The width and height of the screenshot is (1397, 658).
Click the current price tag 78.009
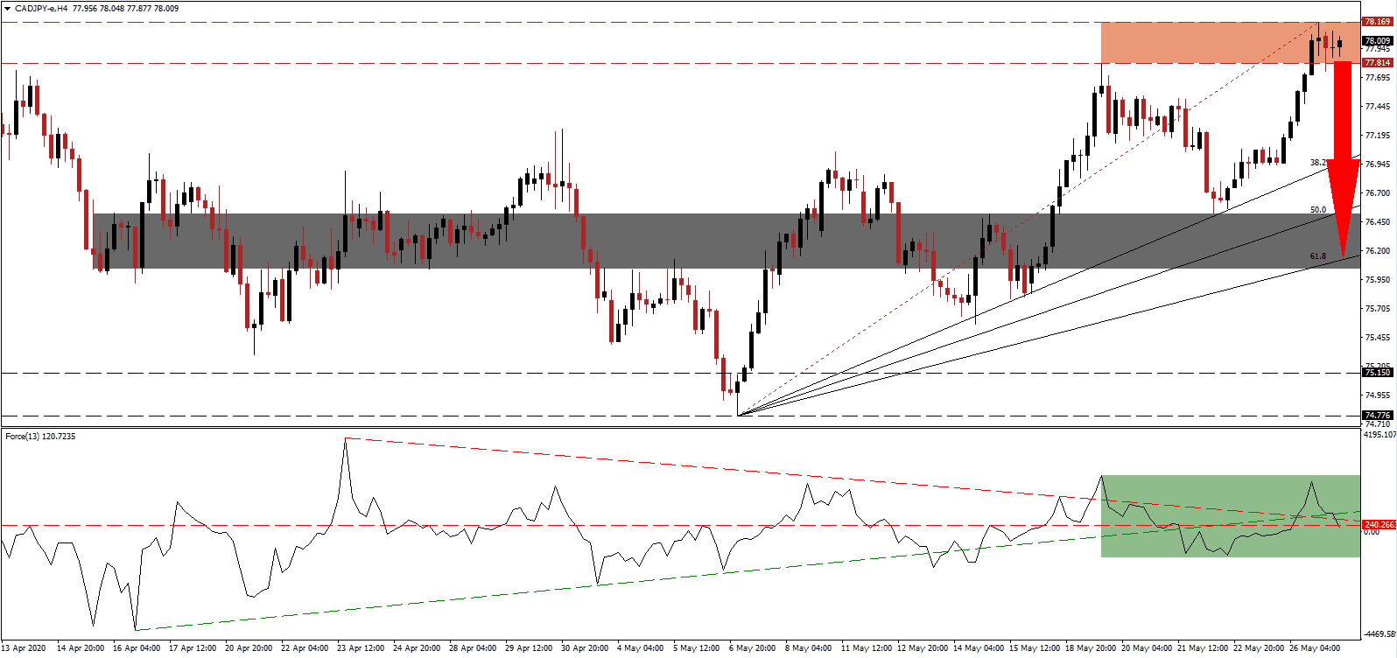click(x=1378, y=41)
